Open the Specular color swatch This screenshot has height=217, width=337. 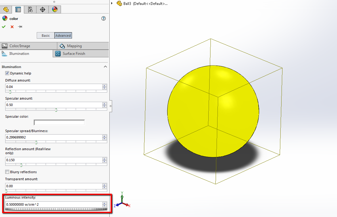click(x=59, y=122)
